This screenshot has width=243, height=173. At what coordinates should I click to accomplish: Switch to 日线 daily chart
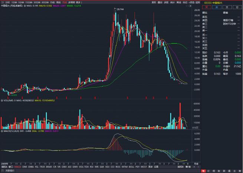click(x=52, y=3)
